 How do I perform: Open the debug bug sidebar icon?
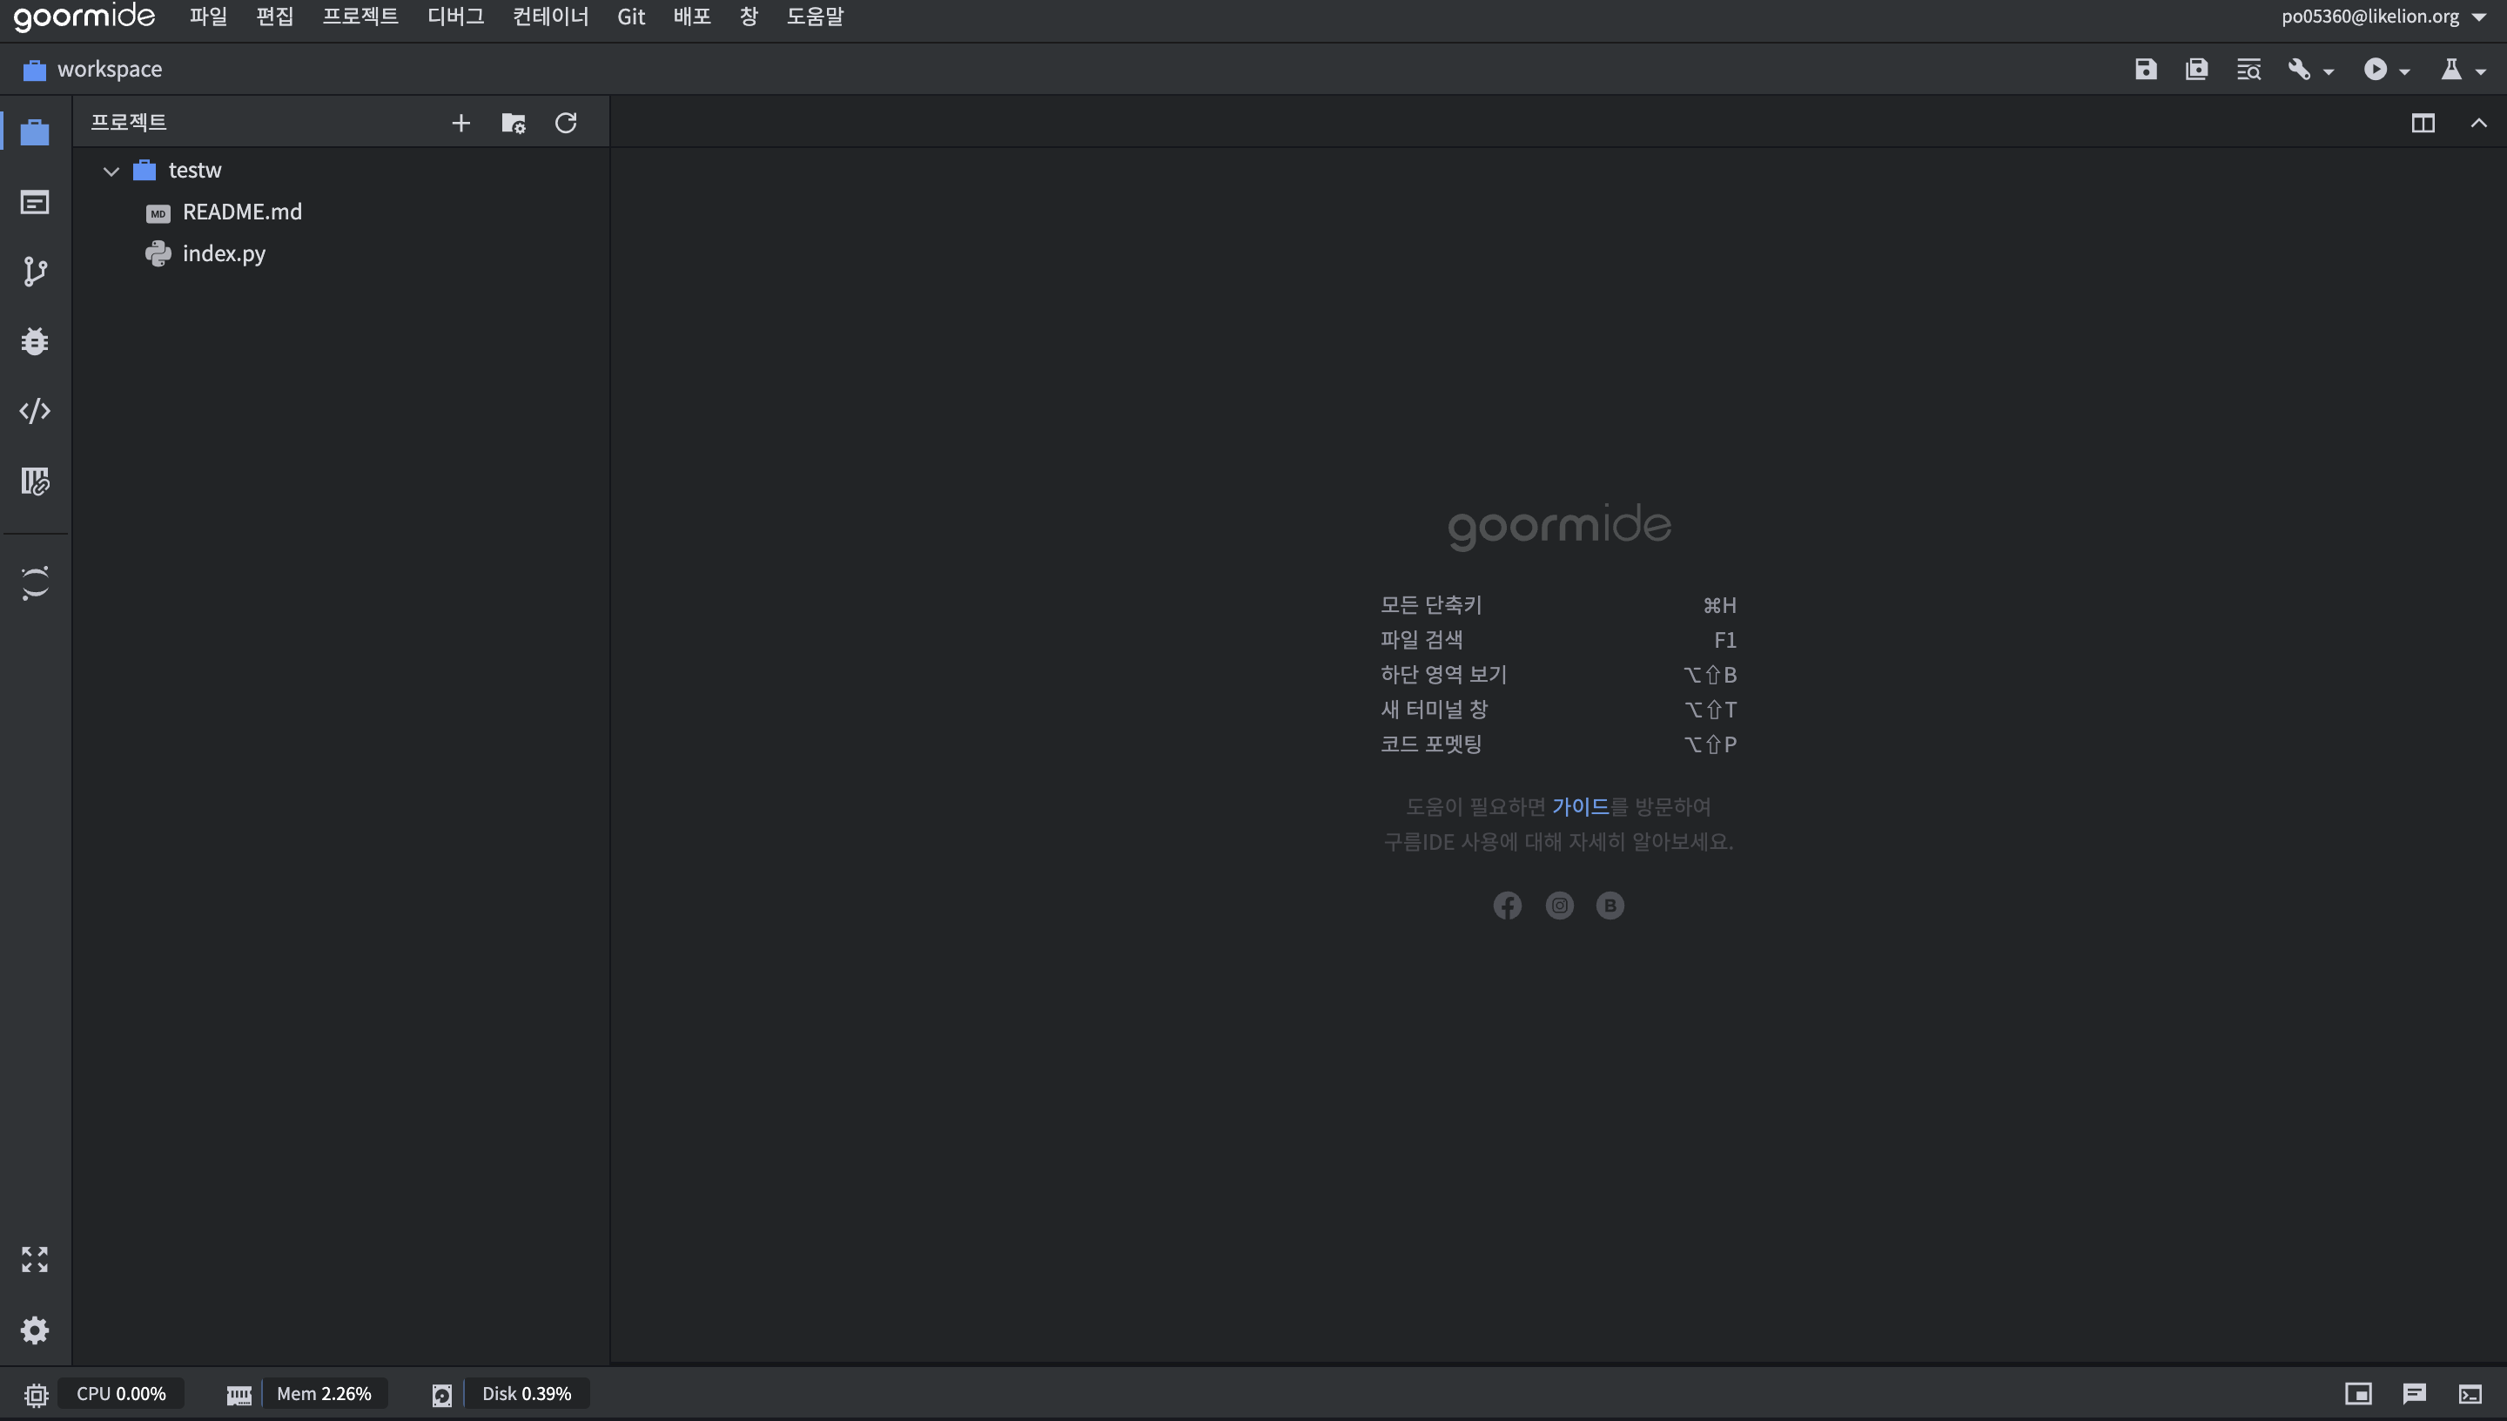point(35,341)
